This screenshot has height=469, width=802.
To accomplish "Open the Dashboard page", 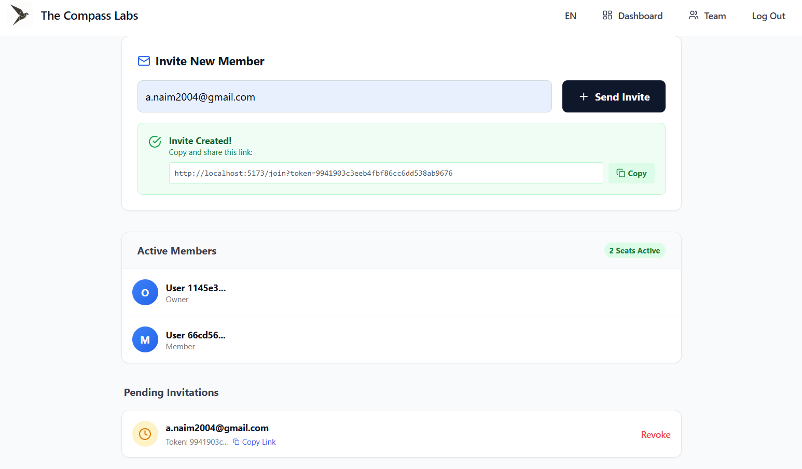I will pyautogui.click(x=632, y=16).
